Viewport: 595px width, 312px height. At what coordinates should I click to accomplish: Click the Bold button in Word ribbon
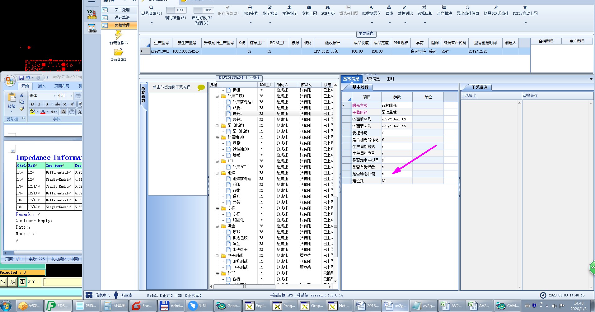(32, 104)
